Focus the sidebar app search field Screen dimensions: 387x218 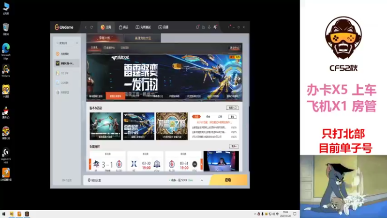65,43
